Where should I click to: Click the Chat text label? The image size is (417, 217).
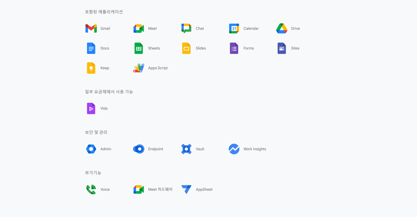click(x=200, y=28)
